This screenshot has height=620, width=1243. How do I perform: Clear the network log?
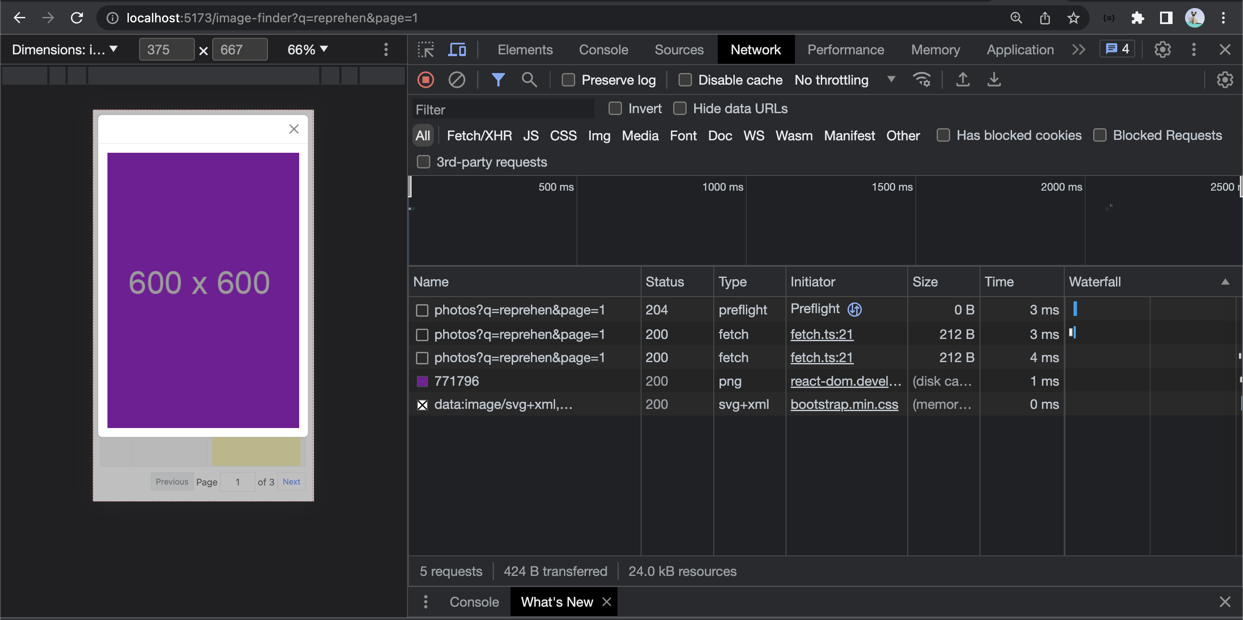click(x=457, y=80)
